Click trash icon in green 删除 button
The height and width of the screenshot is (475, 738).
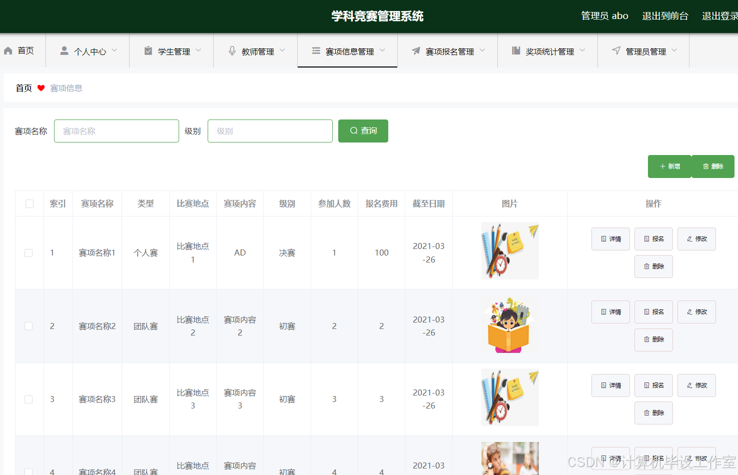click(x=706, y=166)
